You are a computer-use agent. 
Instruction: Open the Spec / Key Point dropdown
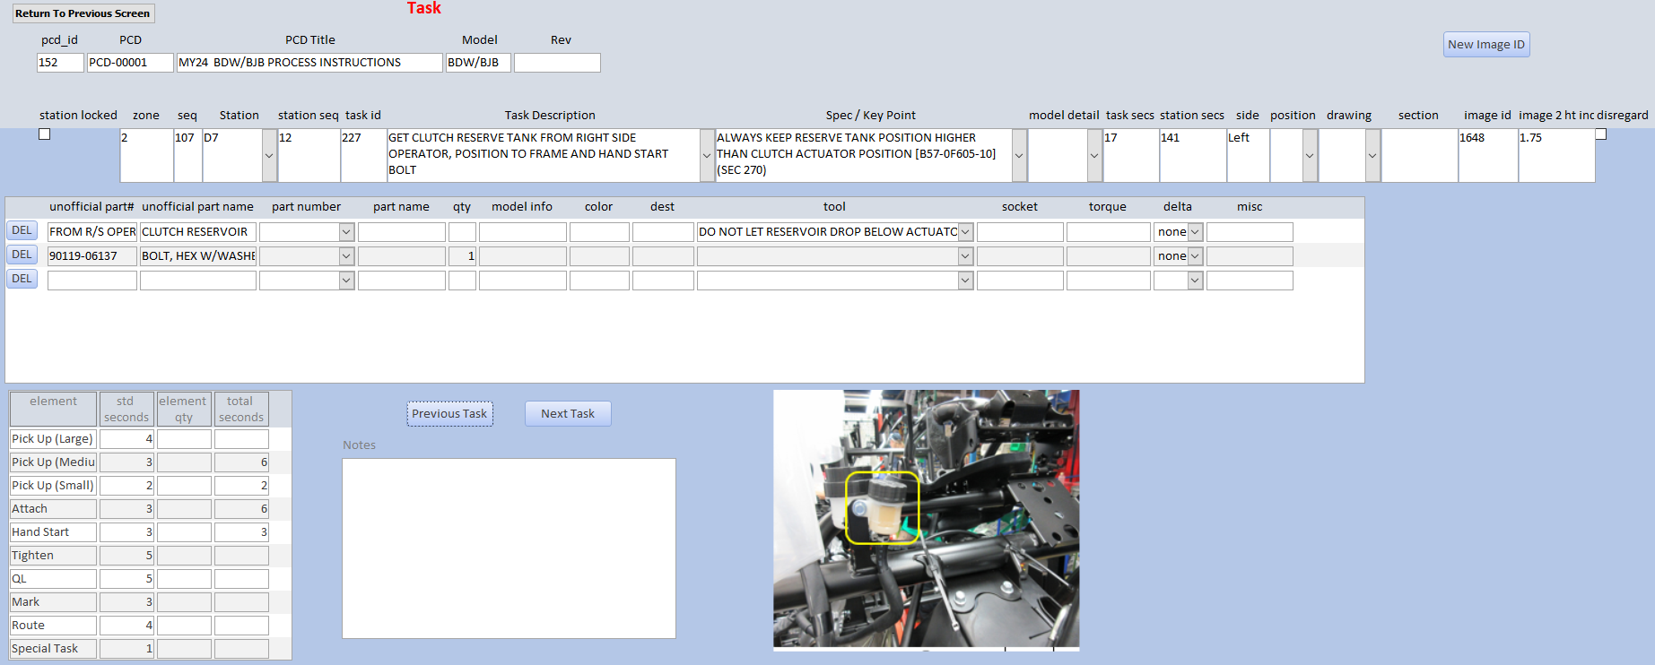click(x=1019, y=155)
